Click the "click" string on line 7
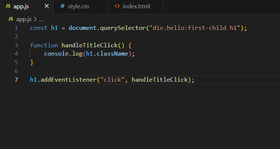 click(x=113, y=79)
